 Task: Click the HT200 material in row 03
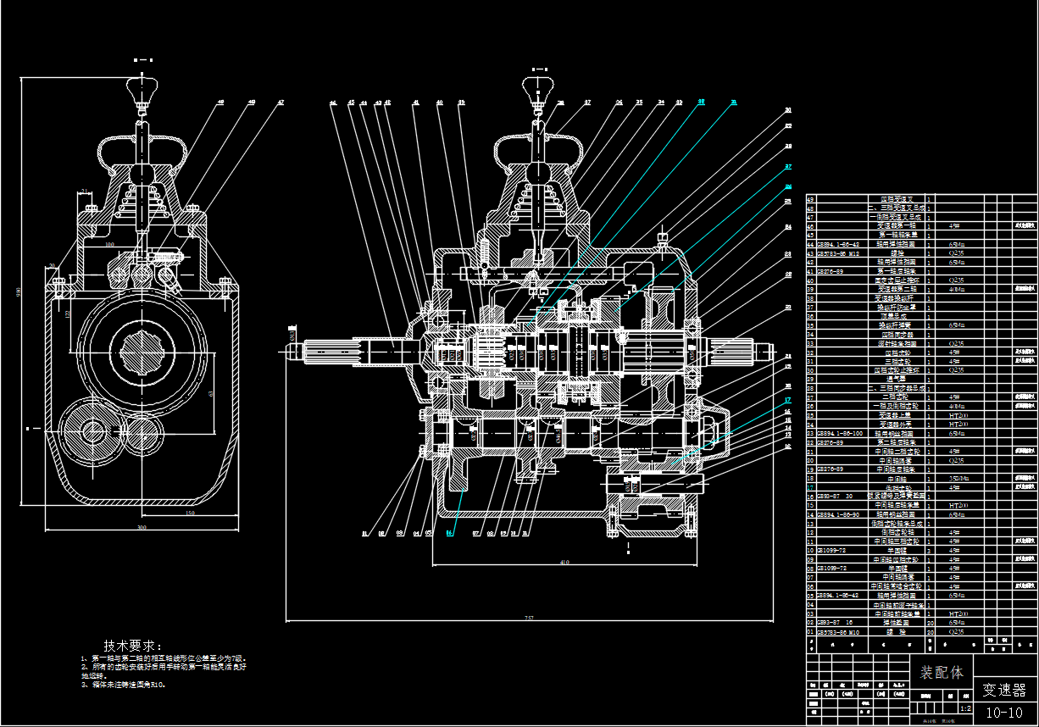(958, 613)
